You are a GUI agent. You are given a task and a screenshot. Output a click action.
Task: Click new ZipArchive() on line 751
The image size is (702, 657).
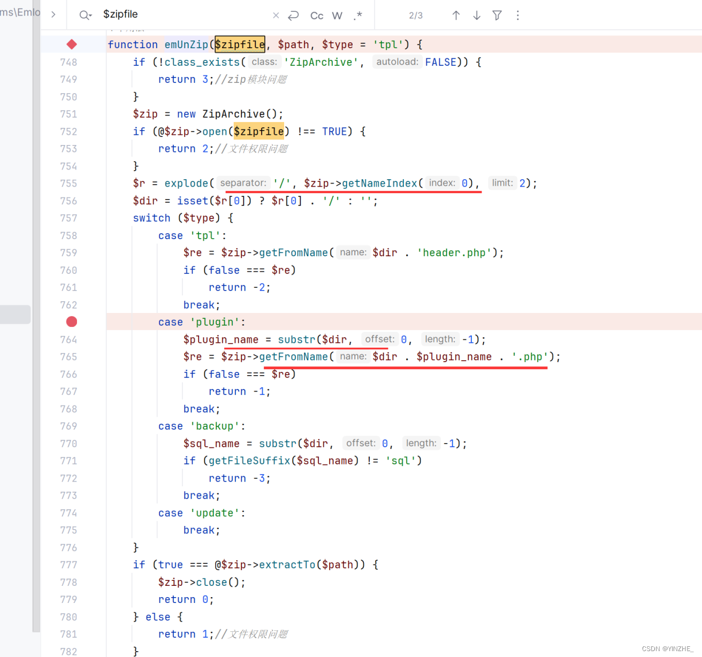[230, 114]
